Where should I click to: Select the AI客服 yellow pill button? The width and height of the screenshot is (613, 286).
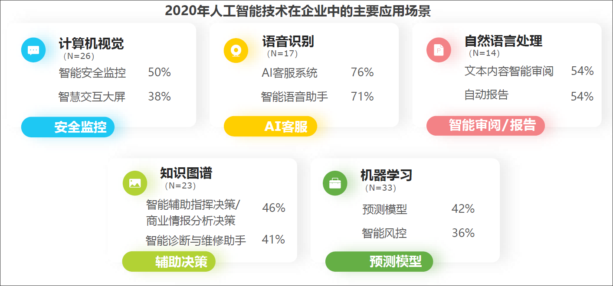pyautogui.click(x=270, y=126)
